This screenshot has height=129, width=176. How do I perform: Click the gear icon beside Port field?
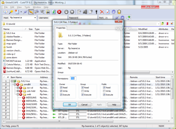pyautogui.click(x=123, y=18)
